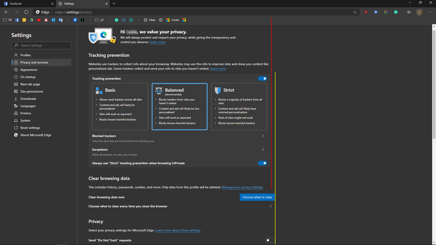
Task: Open the Google Translate bookmark icon
Action: tap(61, 20)
